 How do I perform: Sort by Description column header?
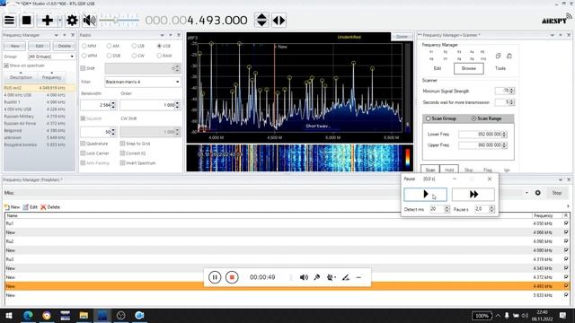[x=21, y=77]
